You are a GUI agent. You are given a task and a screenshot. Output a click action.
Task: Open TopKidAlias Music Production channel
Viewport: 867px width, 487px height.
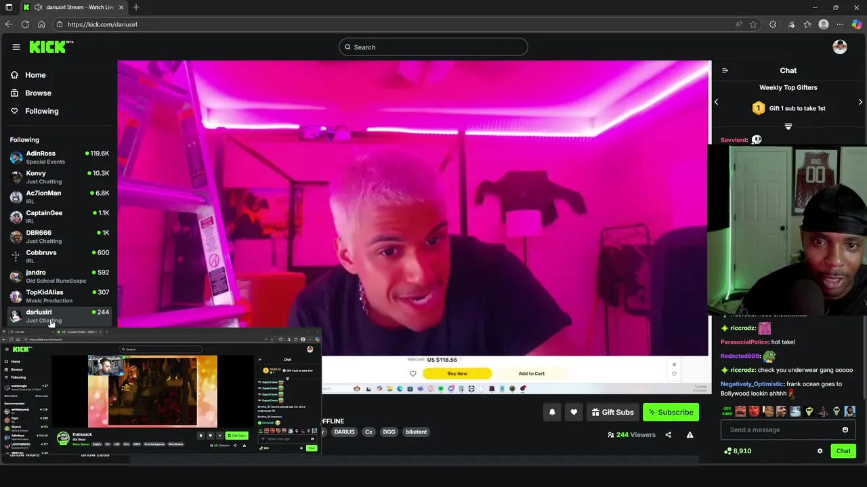[x=60, y=296]
